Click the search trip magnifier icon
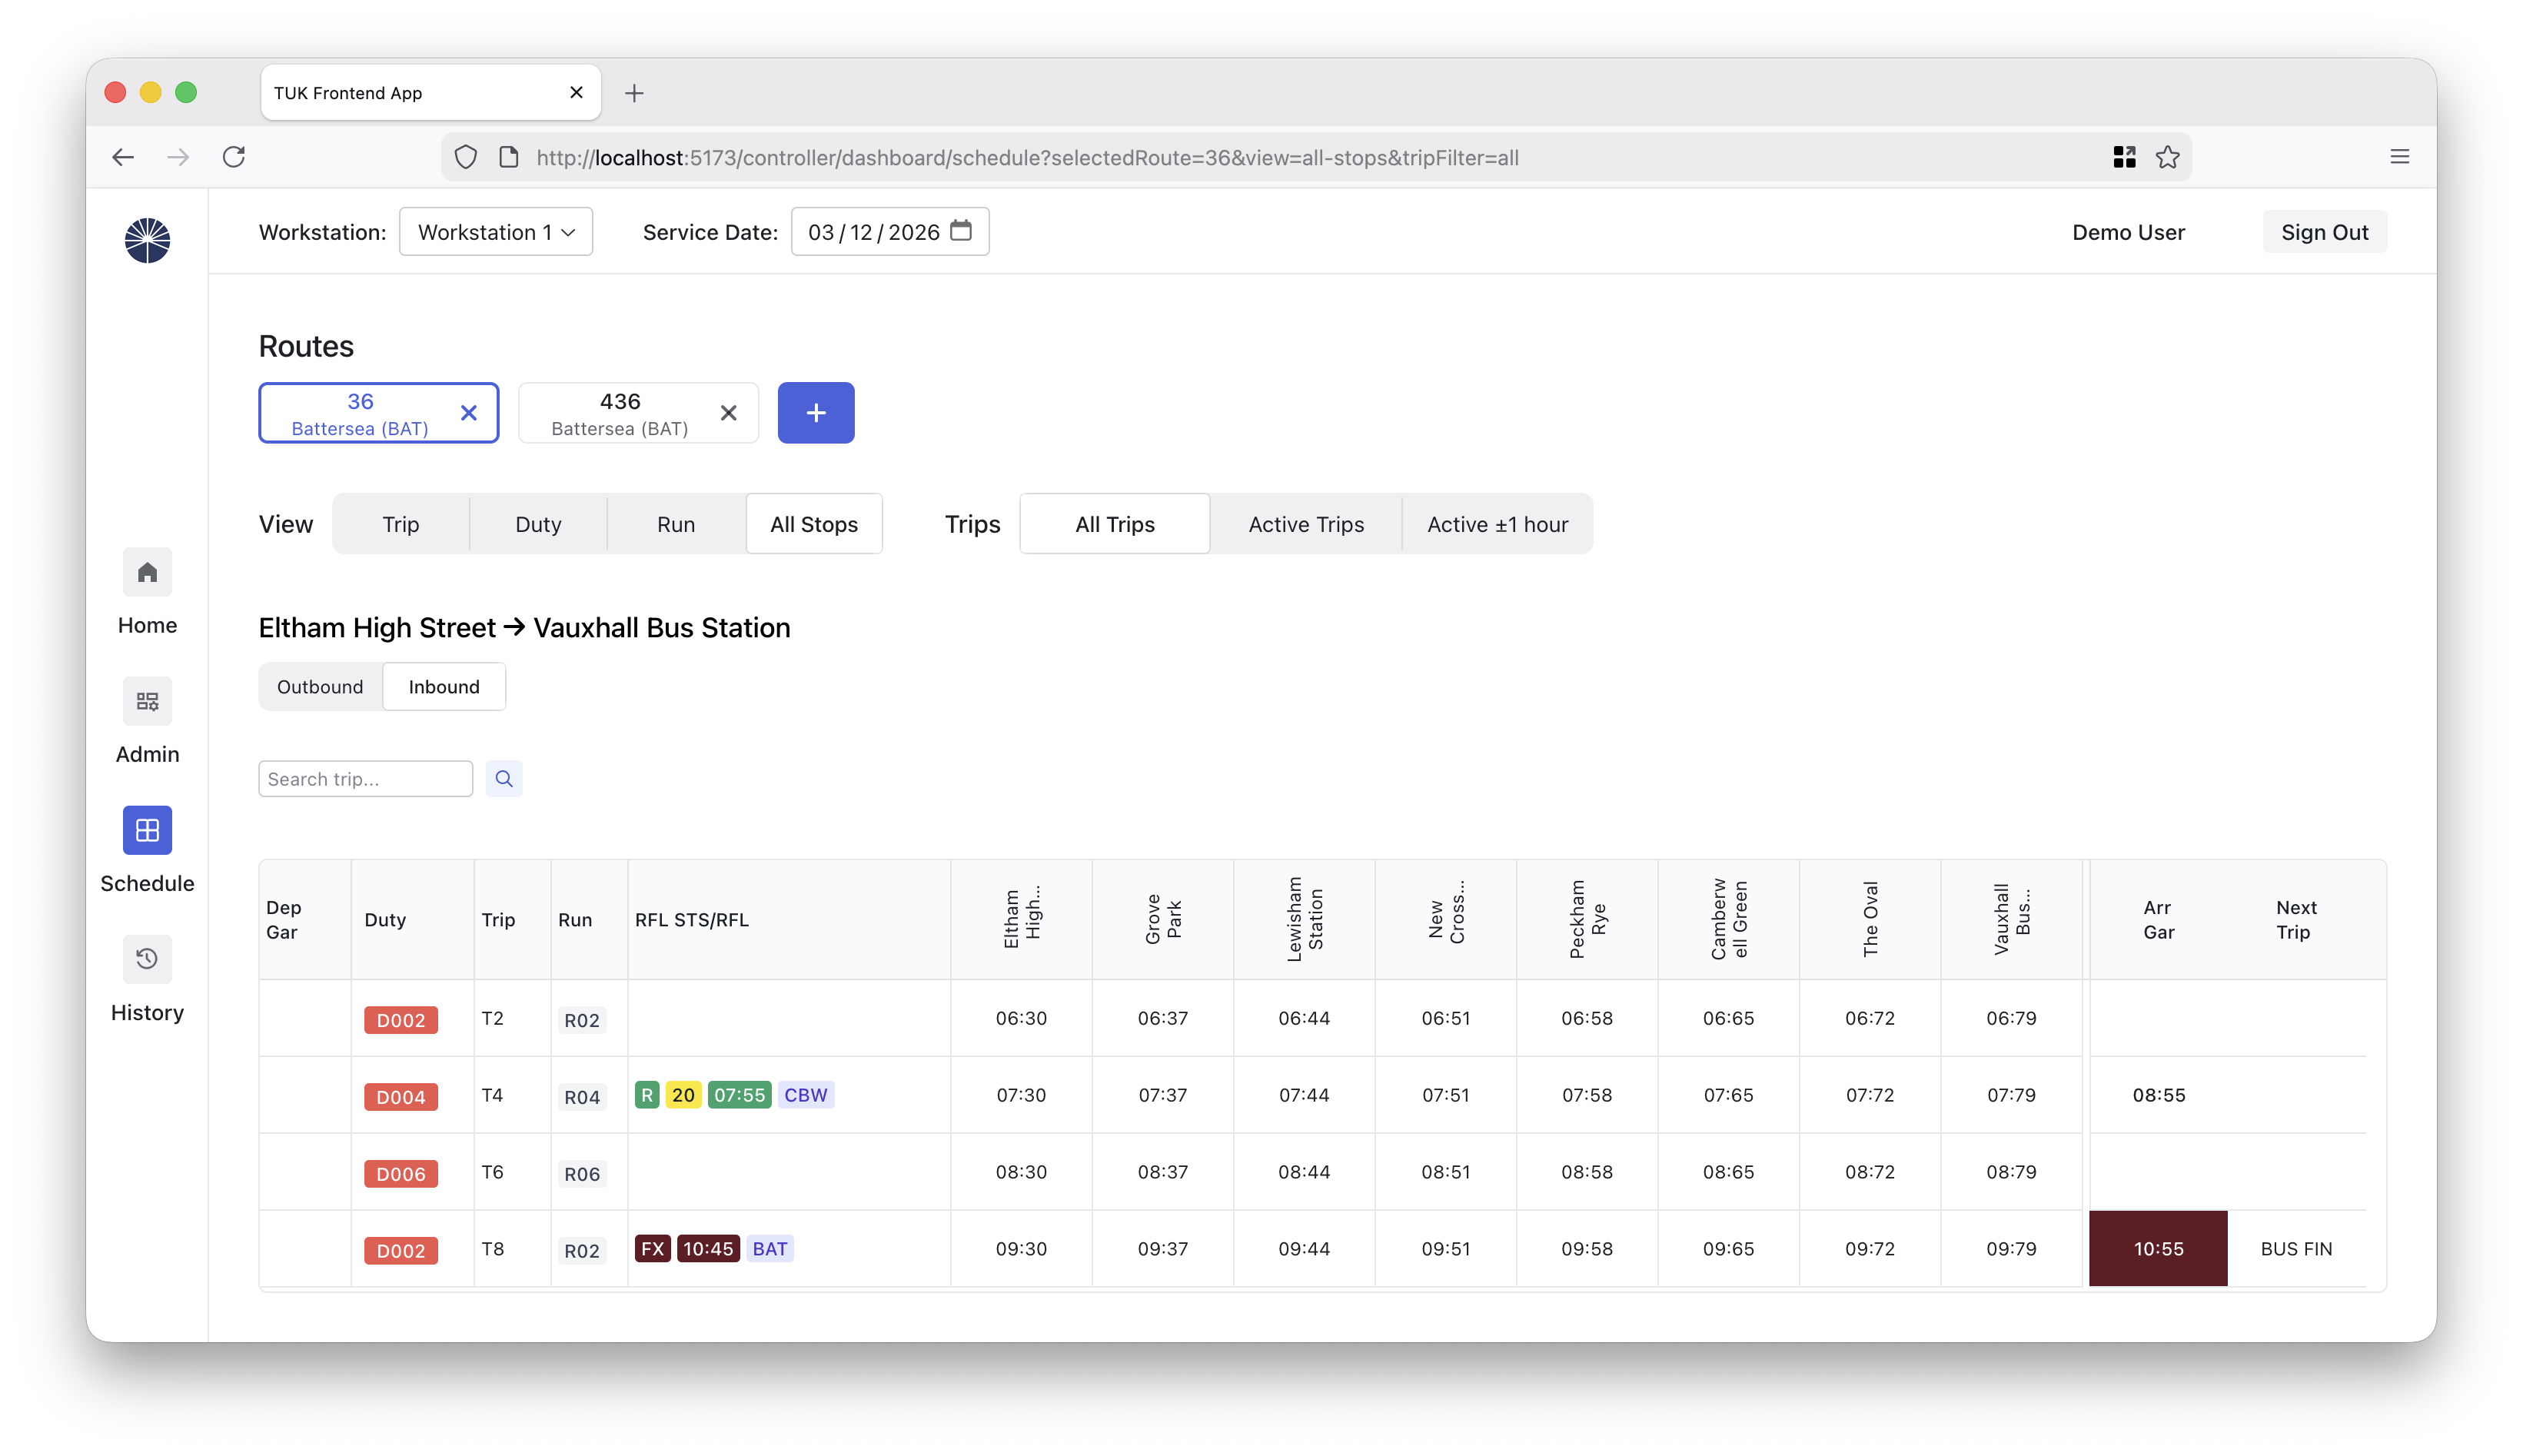 coord(504,778)
